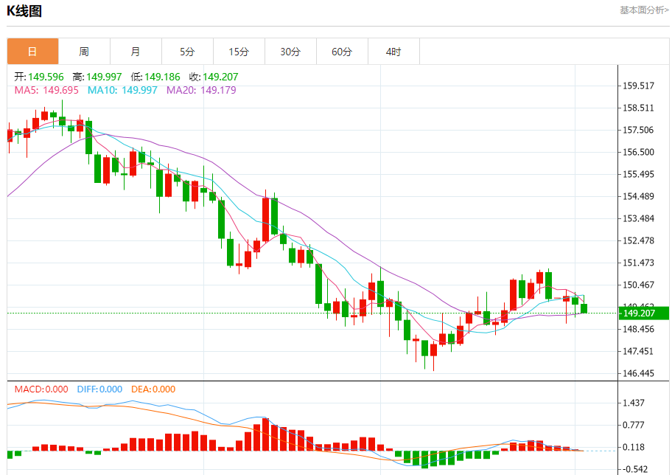Switch to the 月 monthly tab
Viewport: 672px width, 475px height.
coord(136,52)
